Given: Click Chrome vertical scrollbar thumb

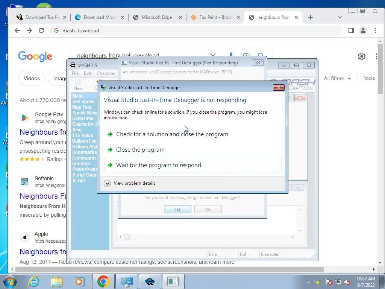Looking at the screenshot, I should pyautogui.click(x=380, y=69).
